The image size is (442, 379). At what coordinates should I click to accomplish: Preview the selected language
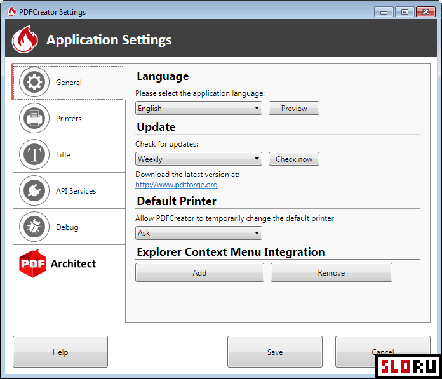pyautogui.click(x=294, y=108)
